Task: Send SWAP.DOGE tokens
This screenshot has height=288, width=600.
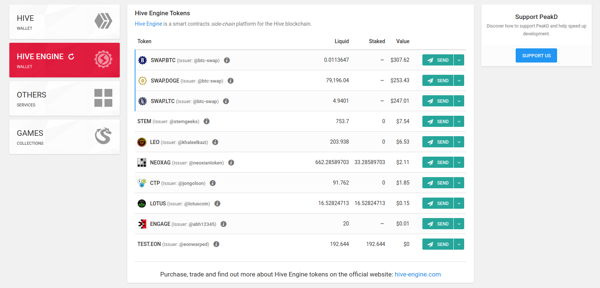Action: click(x=438, y=80)
